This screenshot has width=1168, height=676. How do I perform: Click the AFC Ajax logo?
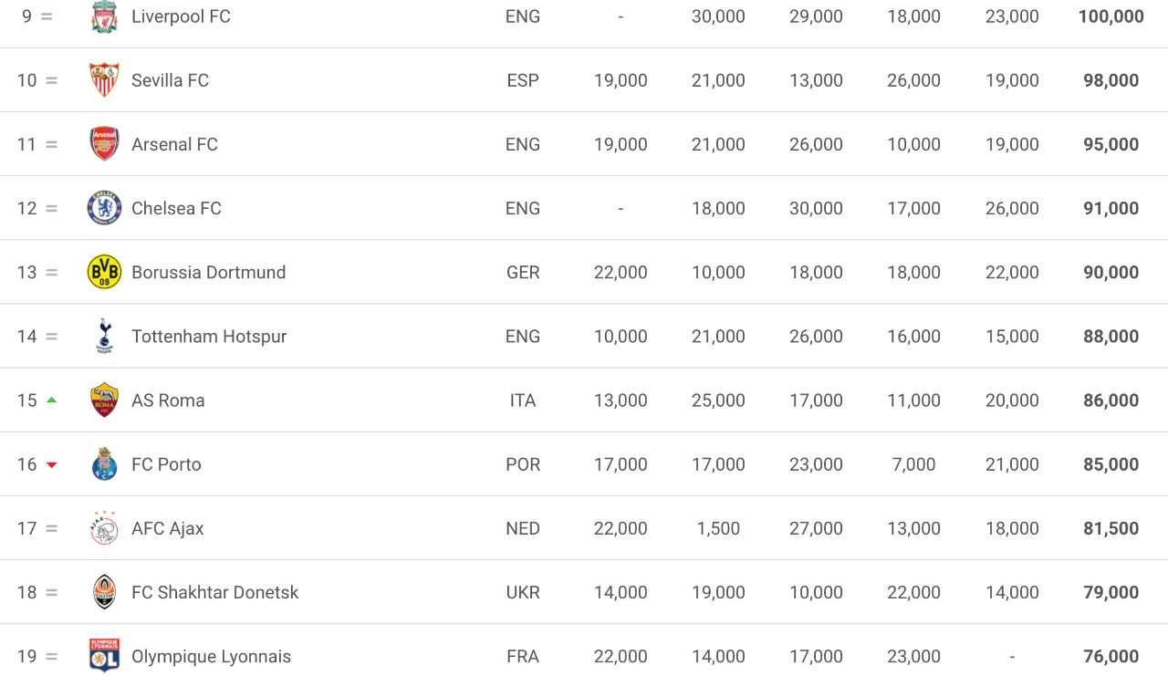tap(104, 528)
